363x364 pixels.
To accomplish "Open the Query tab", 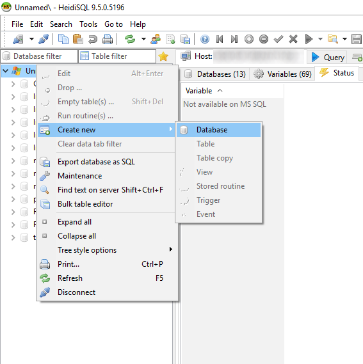I will 327,57.
